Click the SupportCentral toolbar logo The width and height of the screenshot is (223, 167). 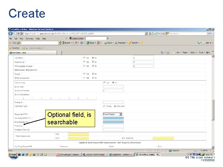(77, 38)
